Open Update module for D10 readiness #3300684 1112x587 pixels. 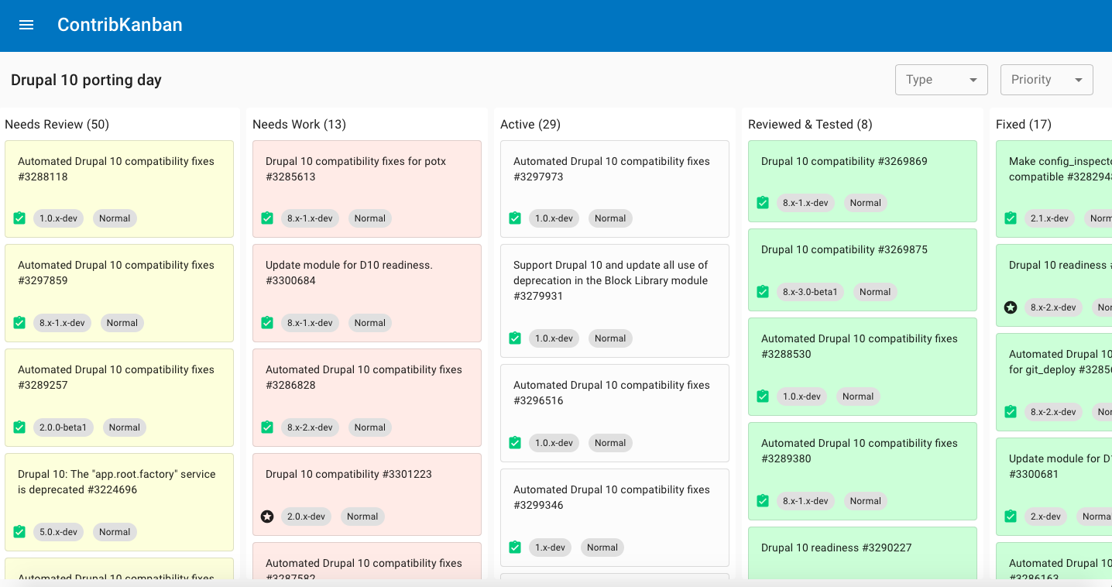pyautogui.click(x=367, y=293)
